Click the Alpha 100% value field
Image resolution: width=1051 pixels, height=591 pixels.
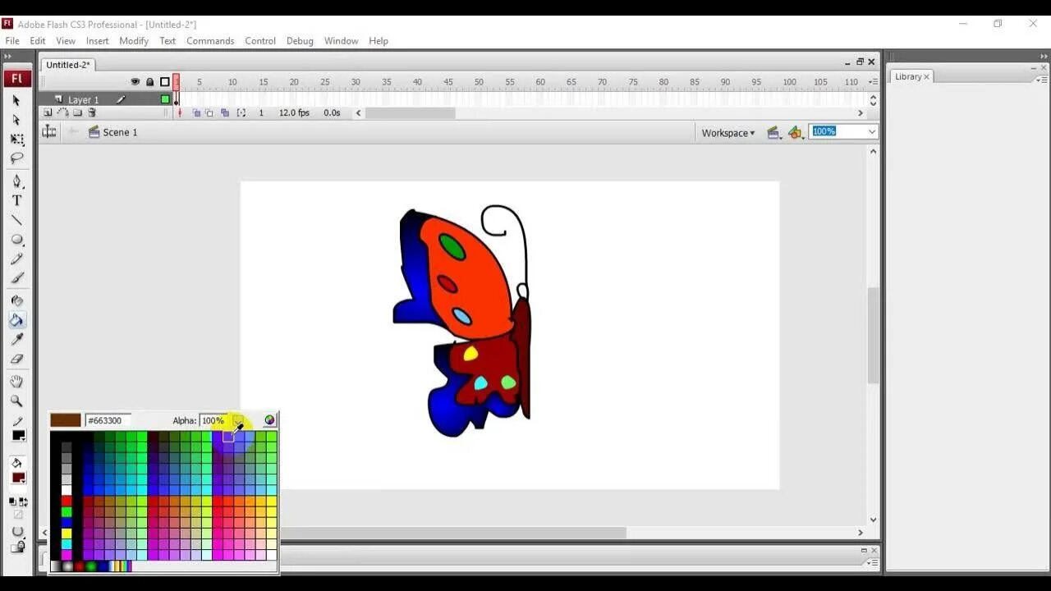pyautogui.click(x=215, y=420)
